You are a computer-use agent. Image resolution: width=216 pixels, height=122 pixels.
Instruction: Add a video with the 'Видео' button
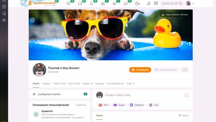pyautogui.click(x=119, y=105)
